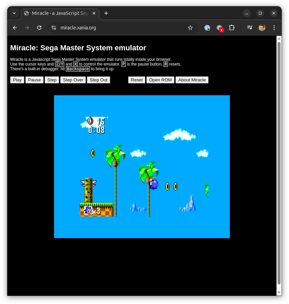Click the browser back arrow

coord(15,28)
